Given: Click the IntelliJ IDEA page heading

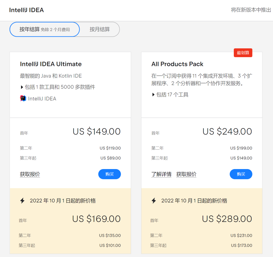Looking at the screenshot, I should (26, 10).
